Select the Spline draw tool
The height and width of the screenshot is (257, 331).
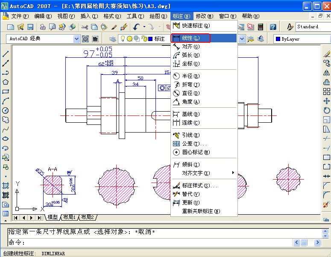6,129
